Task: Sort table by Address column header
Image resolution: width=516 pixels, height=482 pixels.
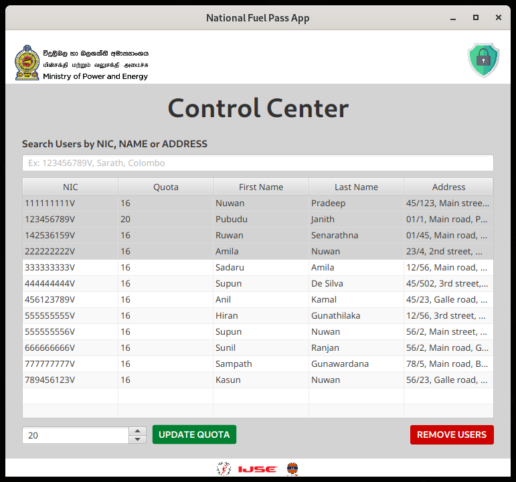Action: 448,187
